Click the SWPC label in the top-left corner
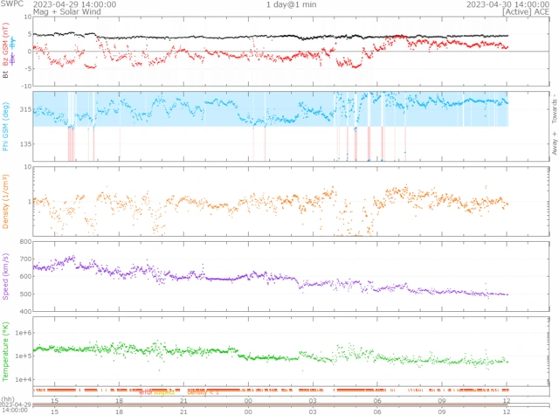 click(x=12, y=4)
